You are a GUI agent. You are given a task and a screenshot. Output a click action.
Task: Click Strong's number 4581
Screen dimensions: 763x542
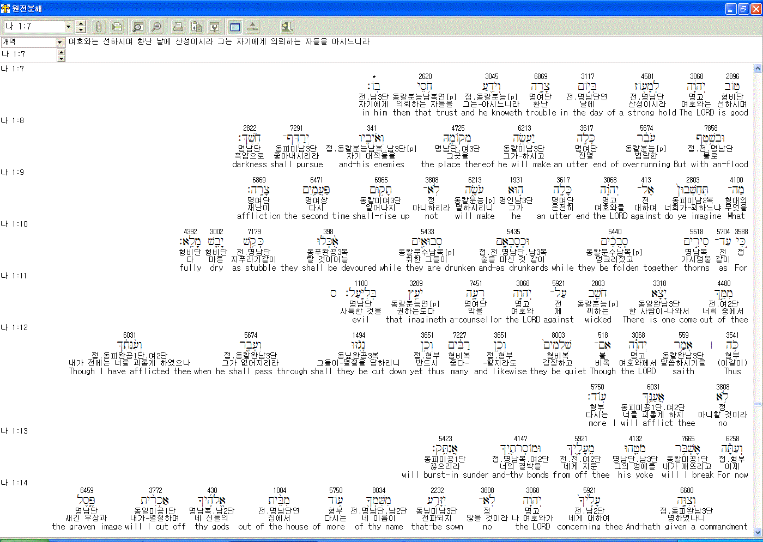point(647,76)
